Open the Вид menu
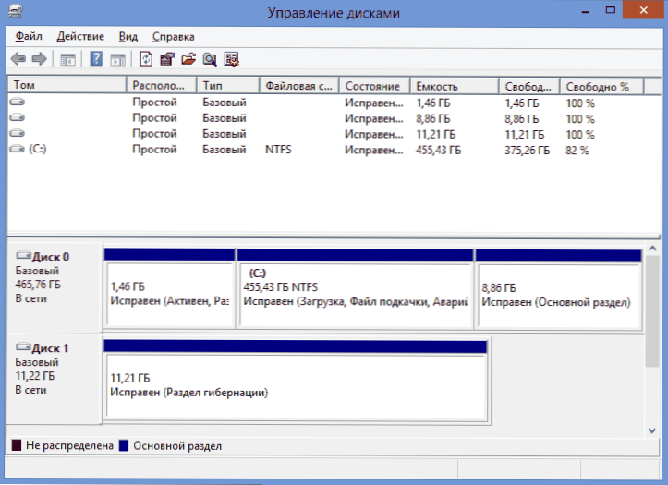 click(128, 36)
